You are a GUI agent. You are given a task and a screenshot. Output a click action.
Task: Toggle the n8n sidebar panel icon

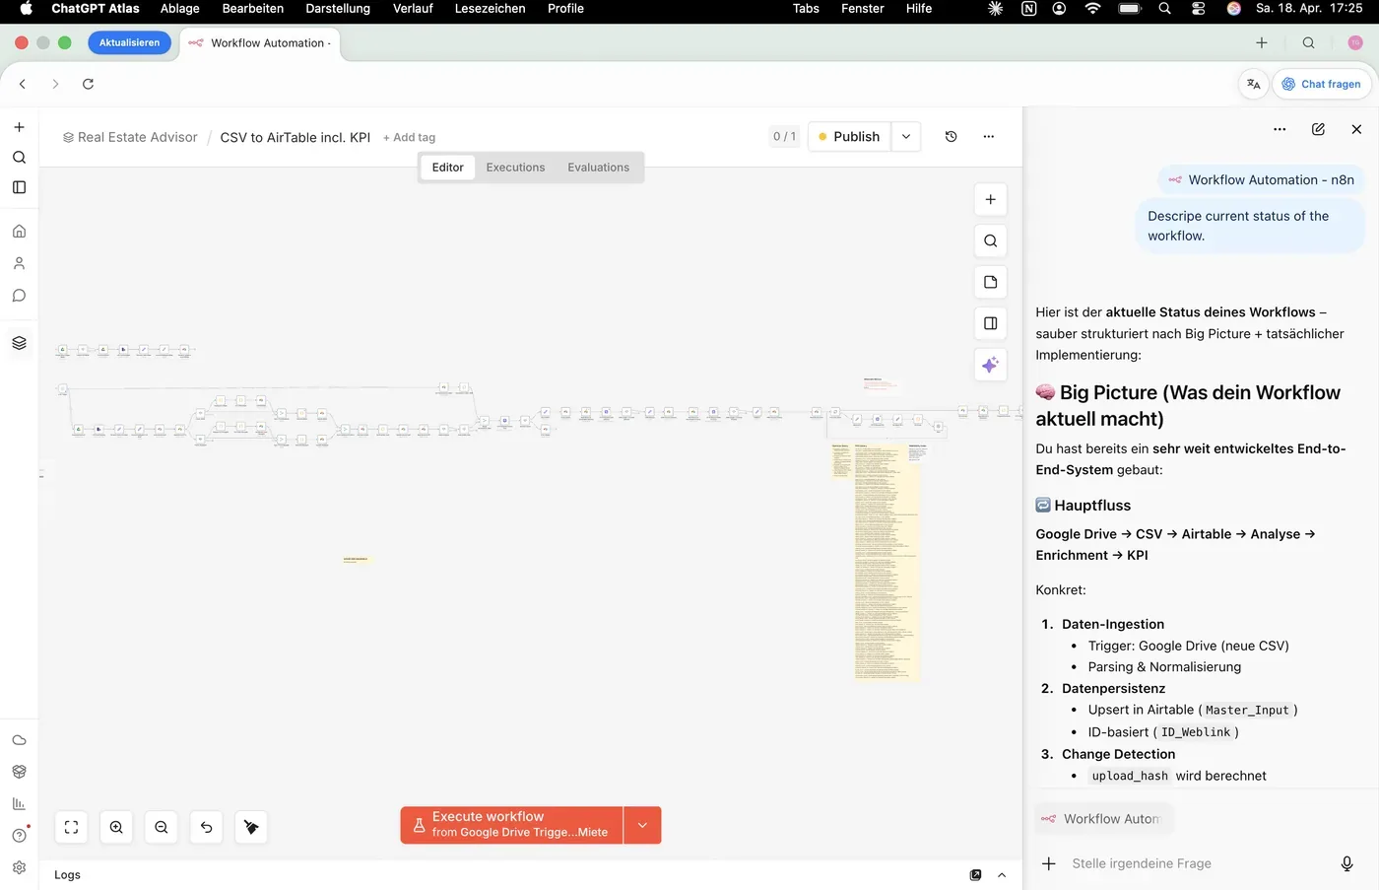19,187
